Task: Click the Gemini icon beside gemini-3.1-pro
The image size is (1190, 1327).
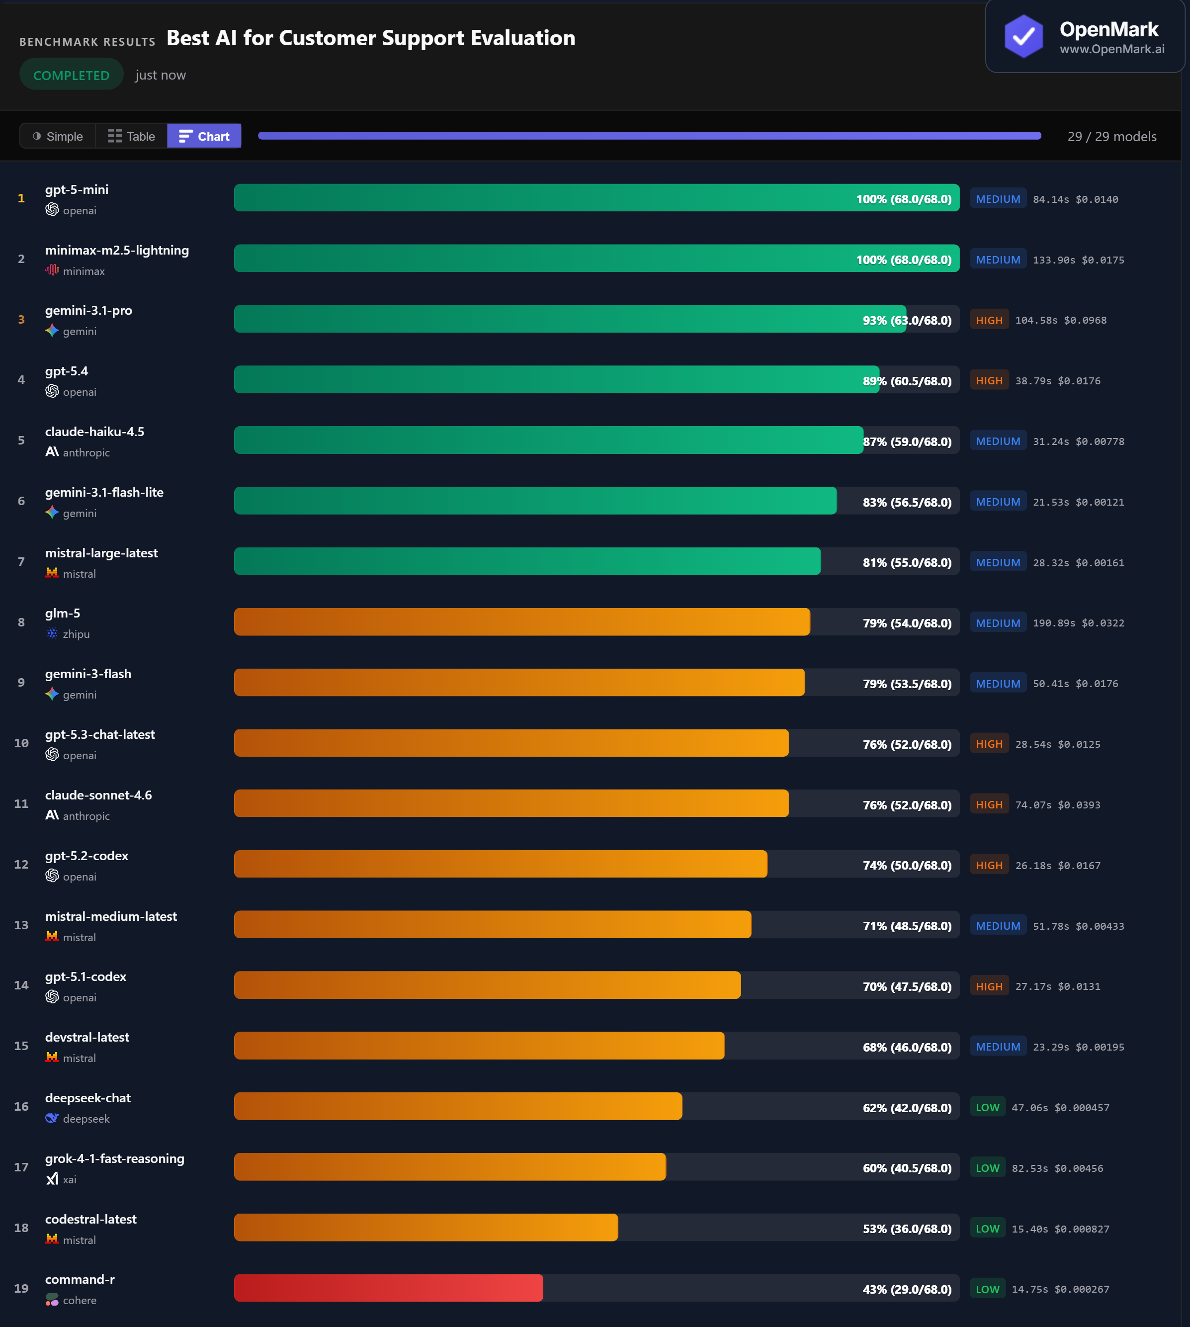Action: pyautogui.click(x=52, y=331)
